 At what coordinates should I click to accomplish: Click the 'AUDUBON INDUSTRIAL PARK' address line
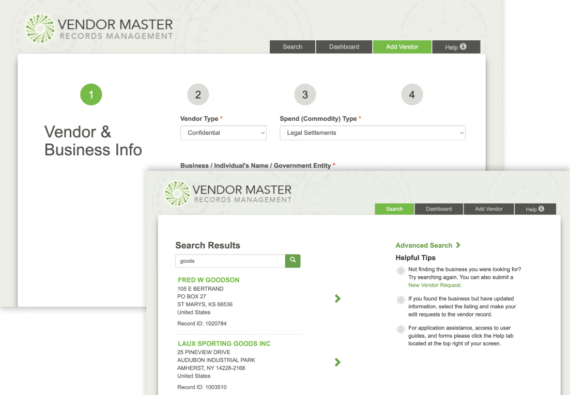click(x=216, y=360)
